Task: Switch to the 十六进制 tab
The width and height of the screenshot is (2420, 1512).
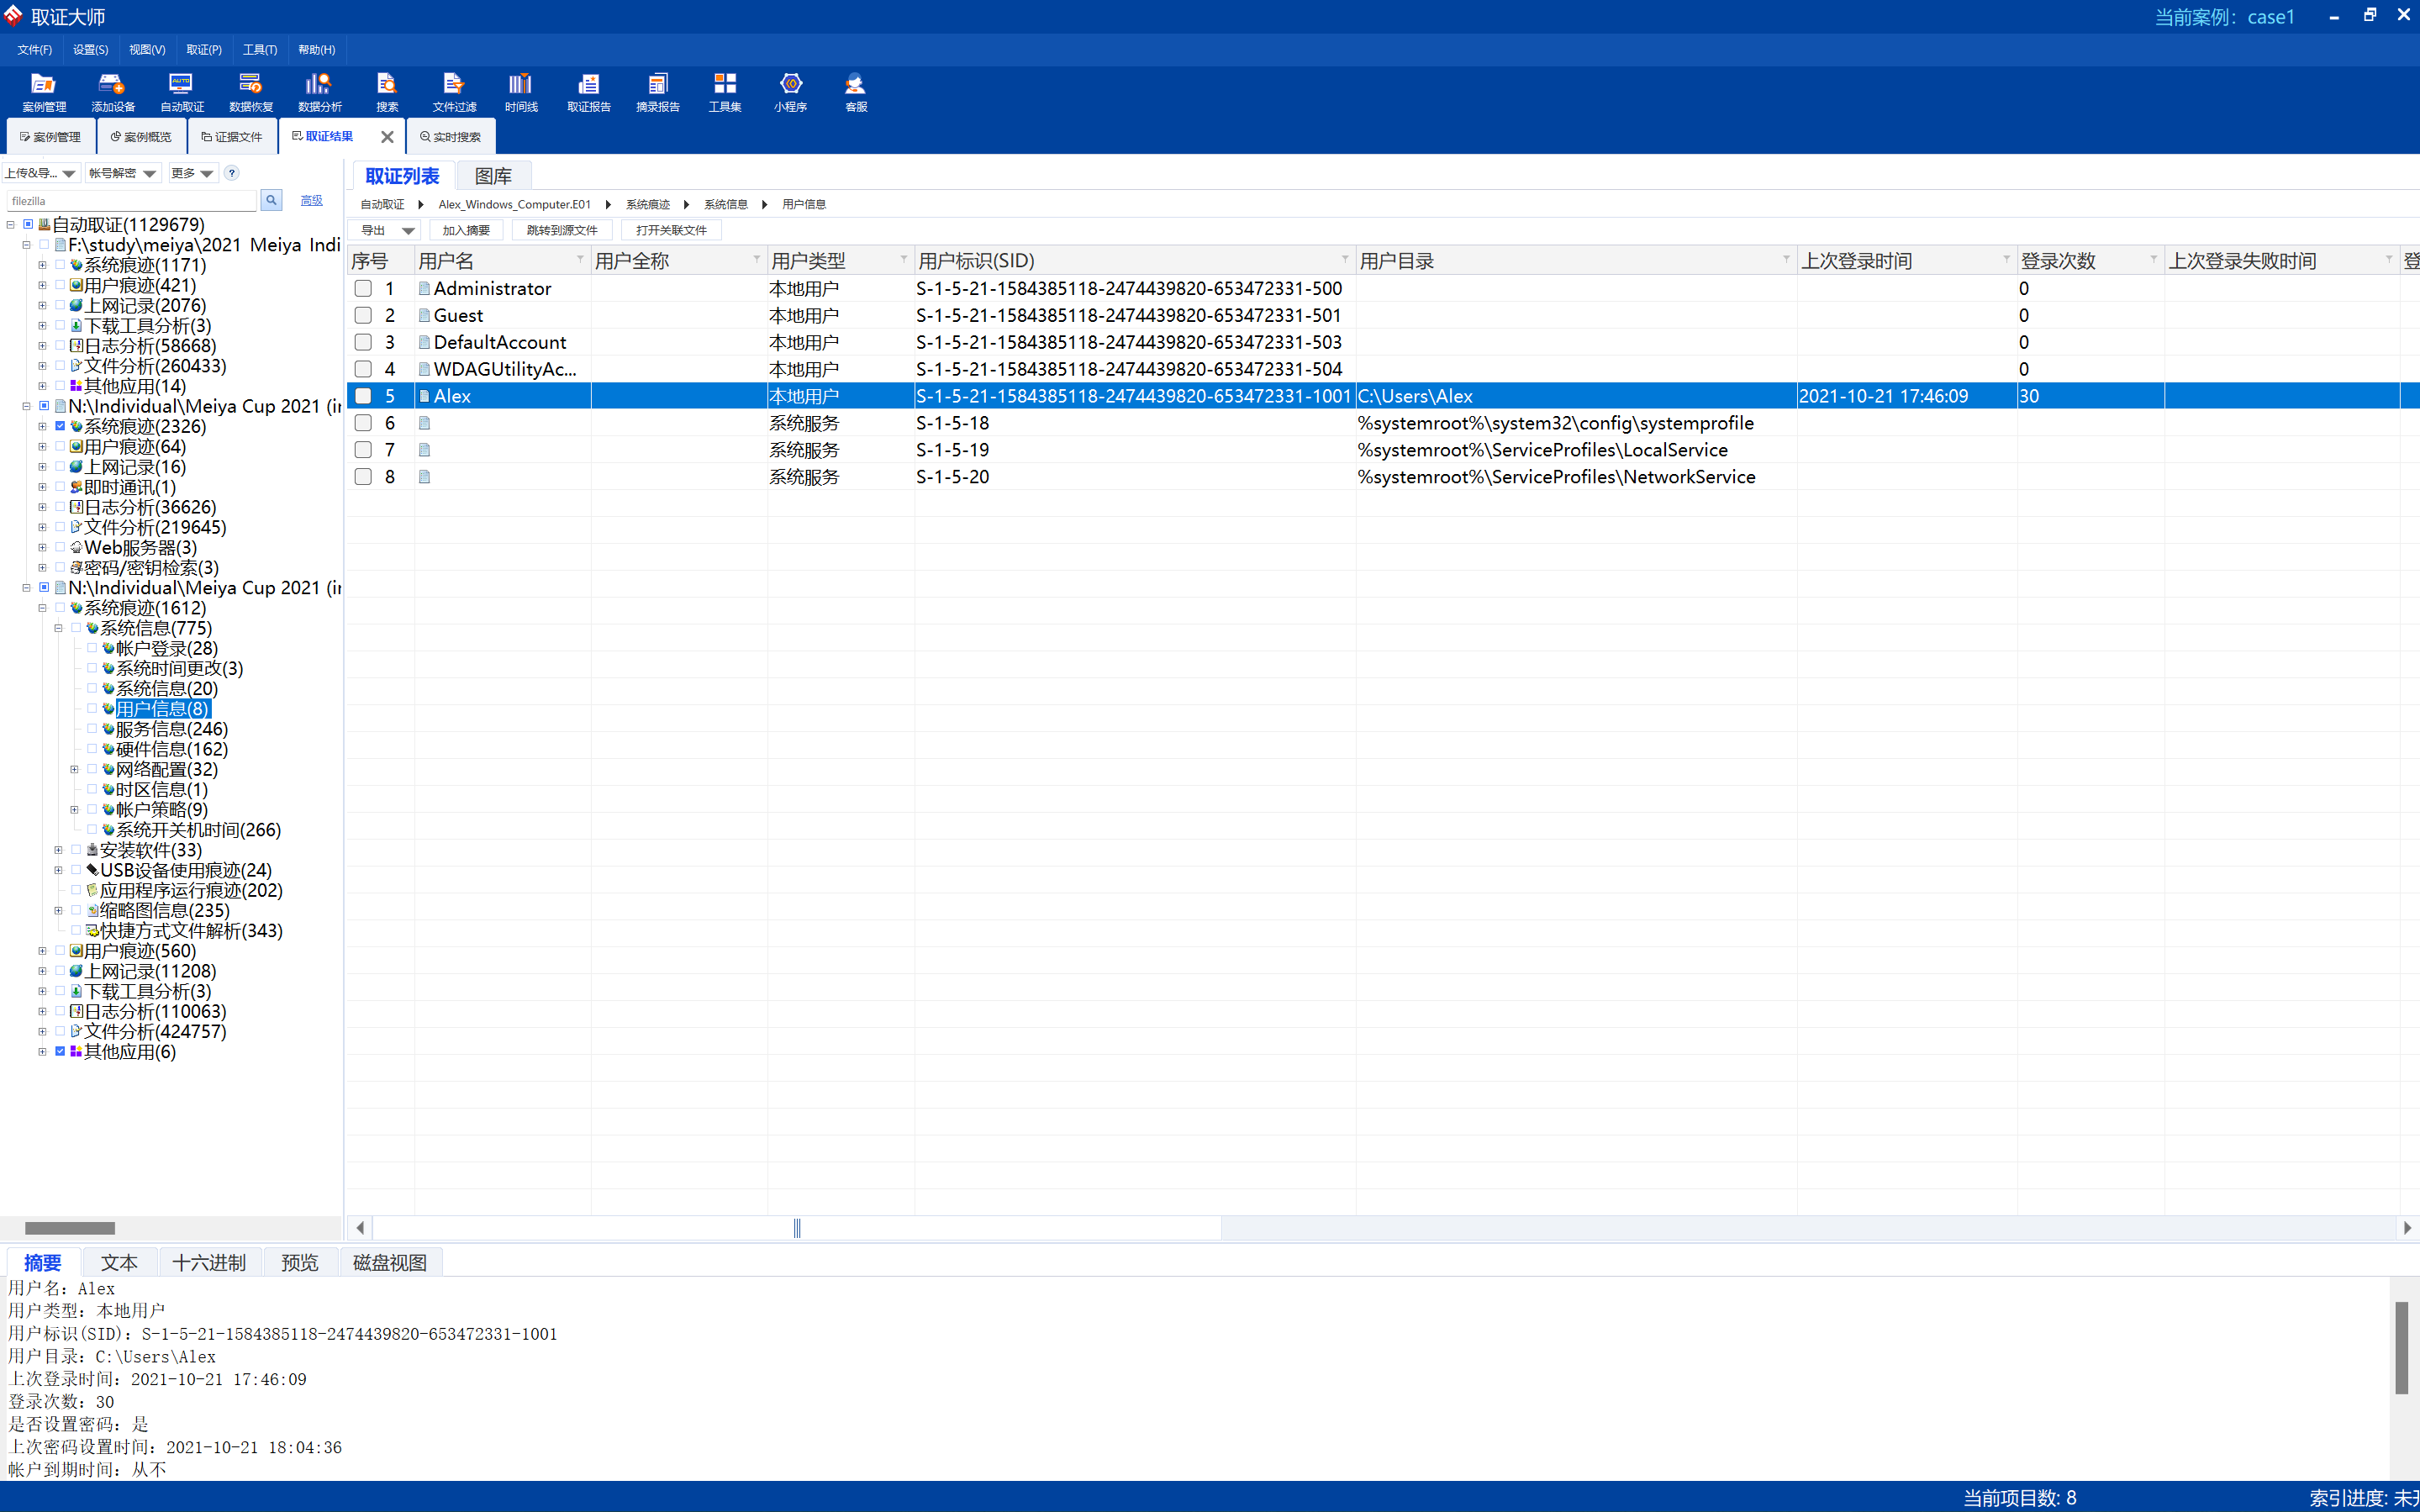Action: (208, 1262)
